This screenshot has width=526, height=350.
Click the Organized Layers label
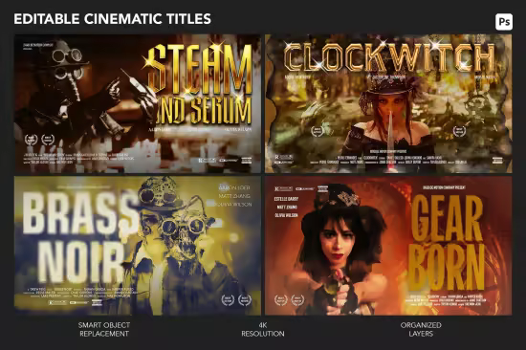(421, 329)
